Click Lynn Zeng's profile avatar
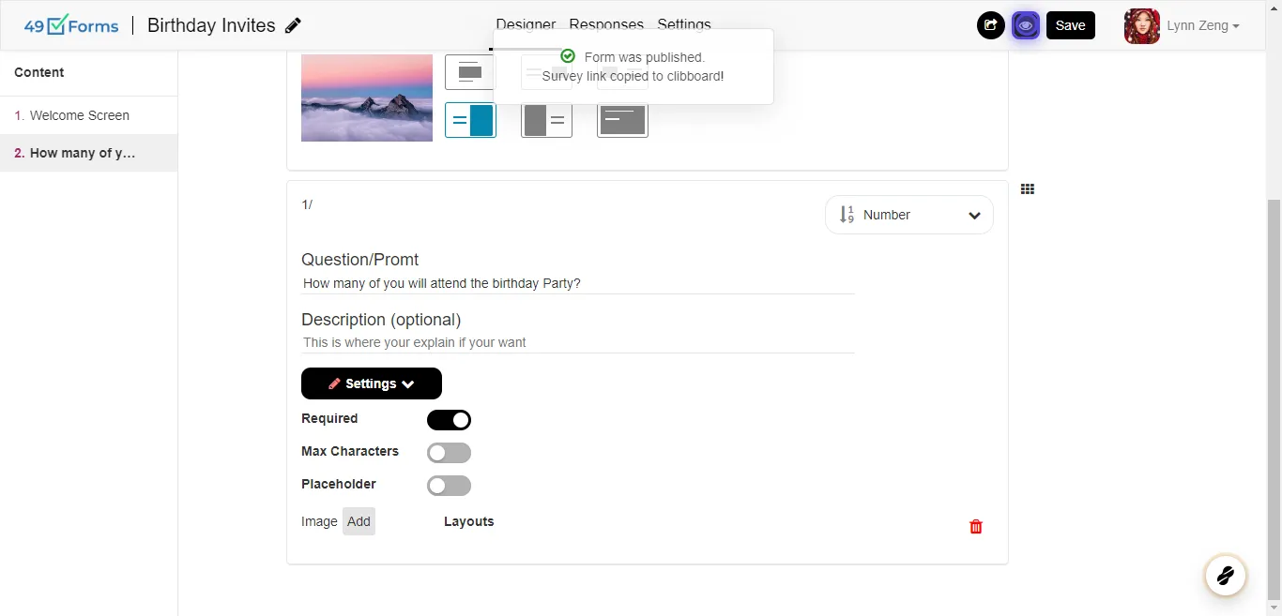The width and height of the screenshot is (1282, 616). coord(1142,26)
